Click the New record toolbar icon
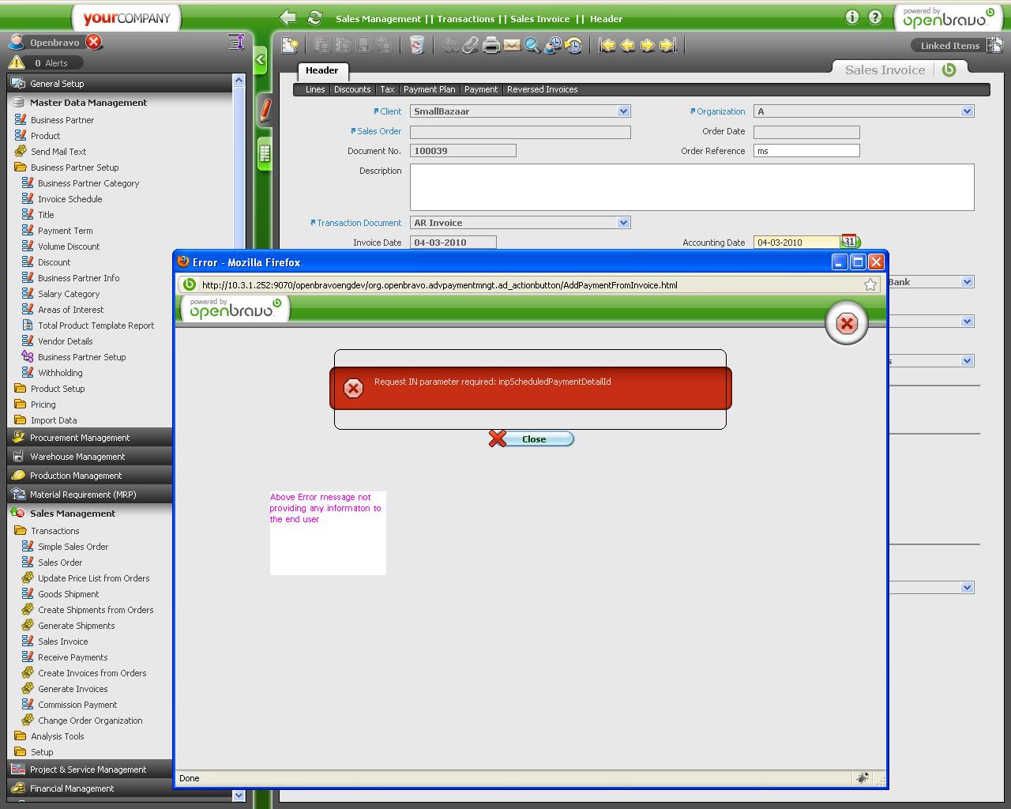1011x809 pixels. (290, 46)
